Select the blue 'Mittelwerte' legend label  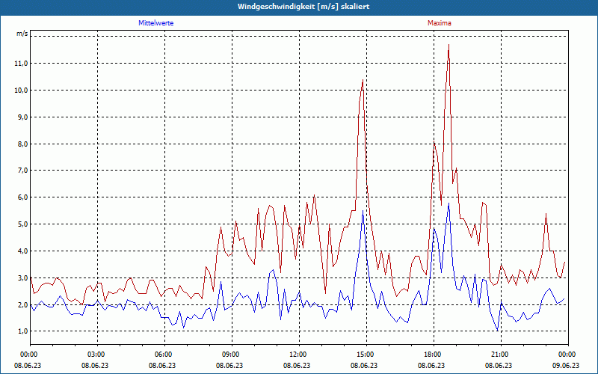(156, 23)
